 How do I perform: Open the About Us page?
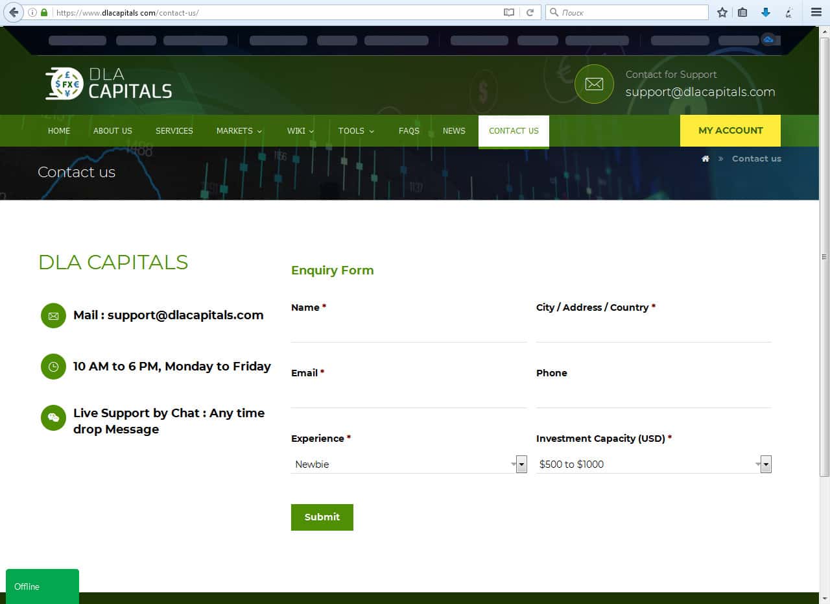coord(113,131)
